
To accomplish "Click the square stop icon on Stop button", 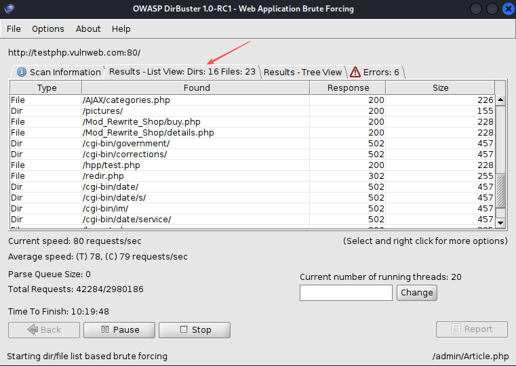I will 184,329.
